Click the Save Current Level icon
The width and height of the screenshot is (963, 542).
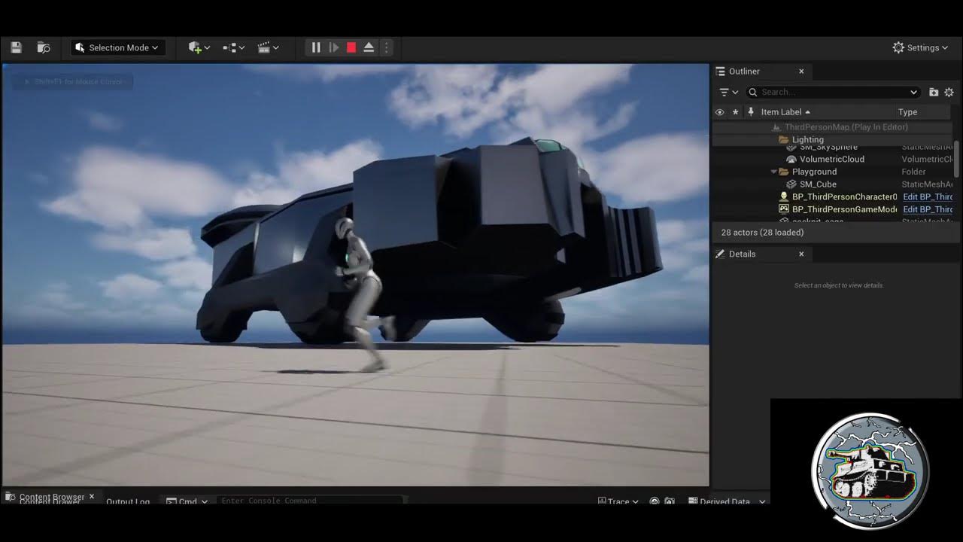15,47
